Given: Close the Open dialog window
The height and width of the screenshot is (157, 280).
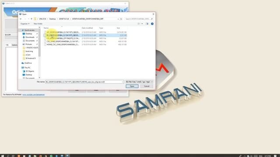Looking at the screenshot, I should point(153,14).
